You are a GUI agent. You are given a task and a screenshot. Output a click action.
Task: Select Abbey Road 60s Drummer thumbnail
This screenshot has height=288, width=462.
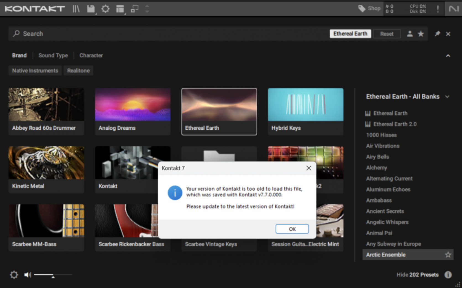click(x=46, y=111)
